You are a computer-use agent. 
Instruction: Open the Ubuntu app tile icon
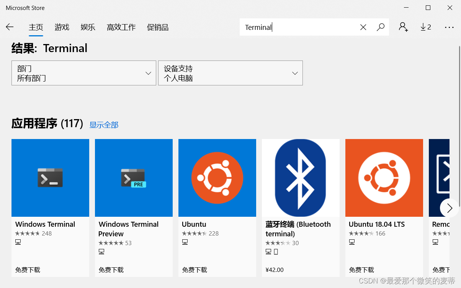[x=217, y=177]
